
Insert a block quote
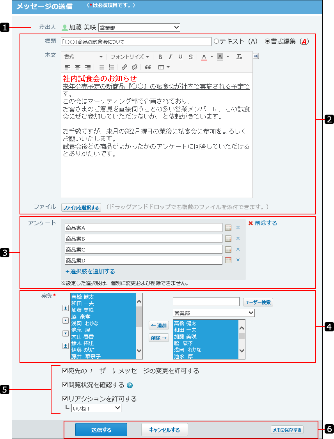click(147, 67)
